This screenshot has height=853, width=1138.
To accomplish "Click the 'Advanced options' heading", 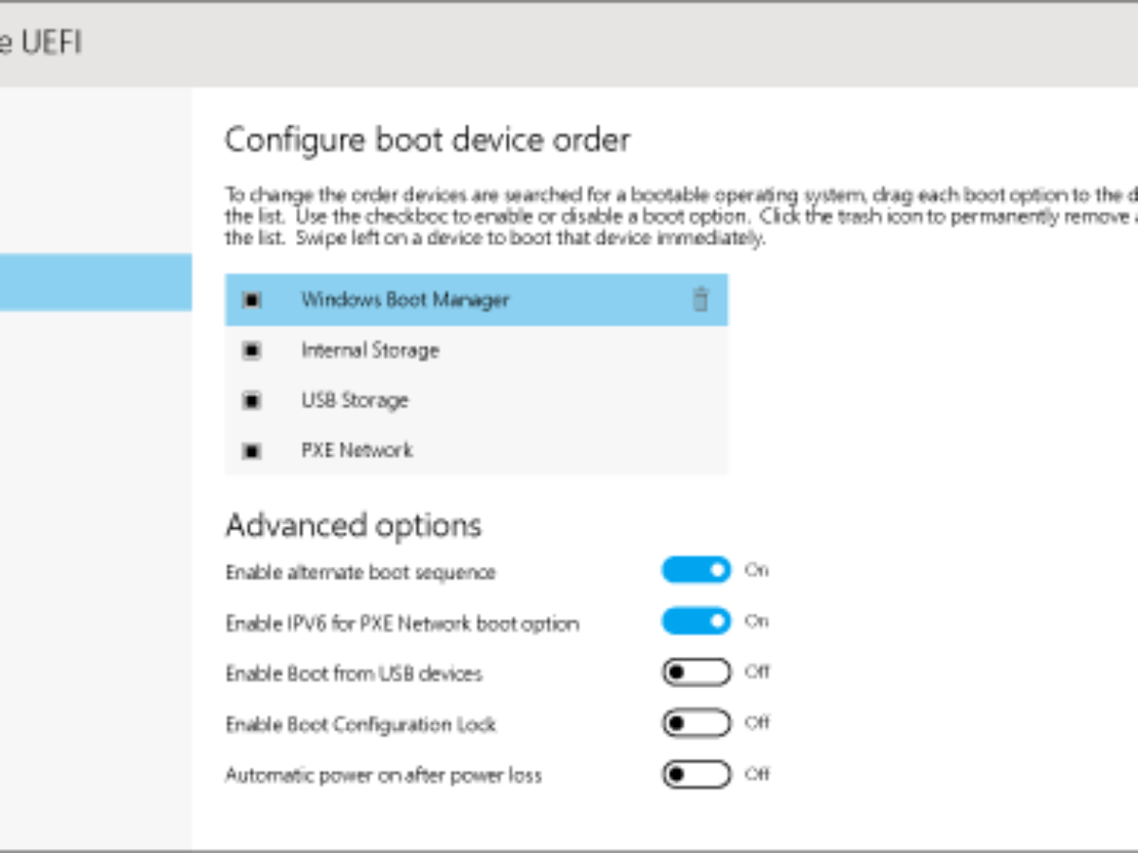I will (x=353, y=525).
